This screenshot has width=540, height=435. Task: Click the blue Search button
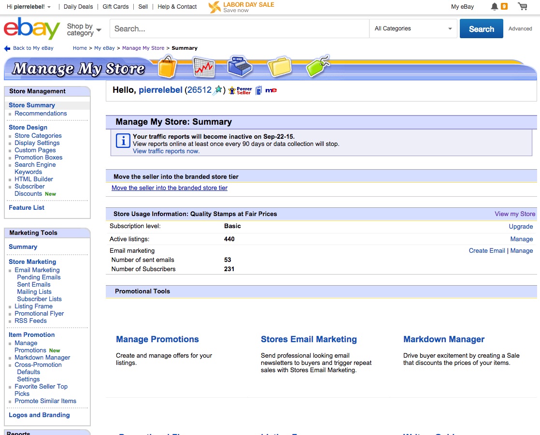(481, 29)
